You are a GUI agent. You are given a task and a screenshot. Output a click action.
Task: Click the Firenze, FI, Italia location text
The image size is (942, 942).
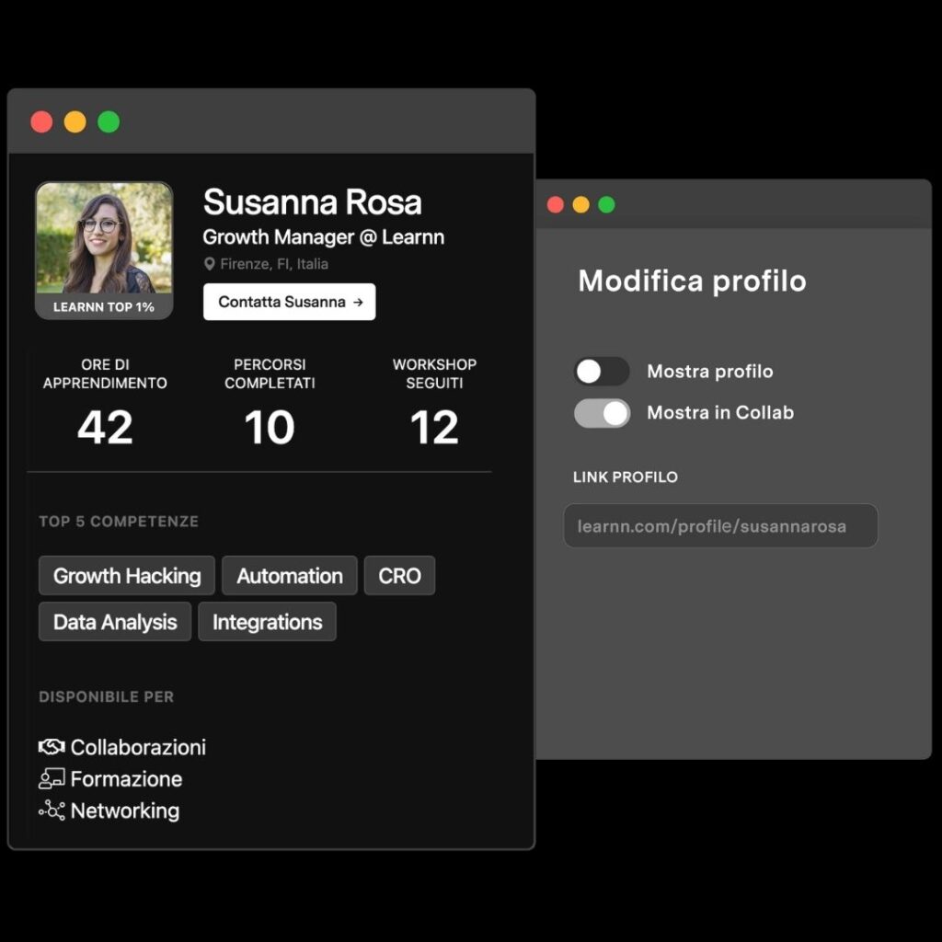(274, 264)
